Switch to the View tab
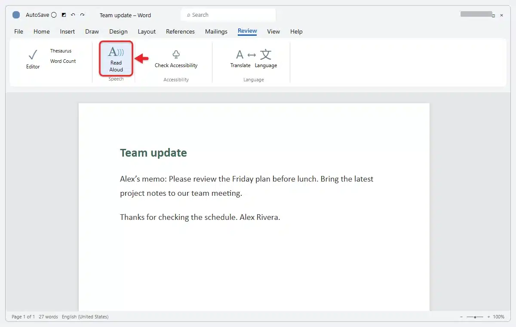 coord(273,31)
